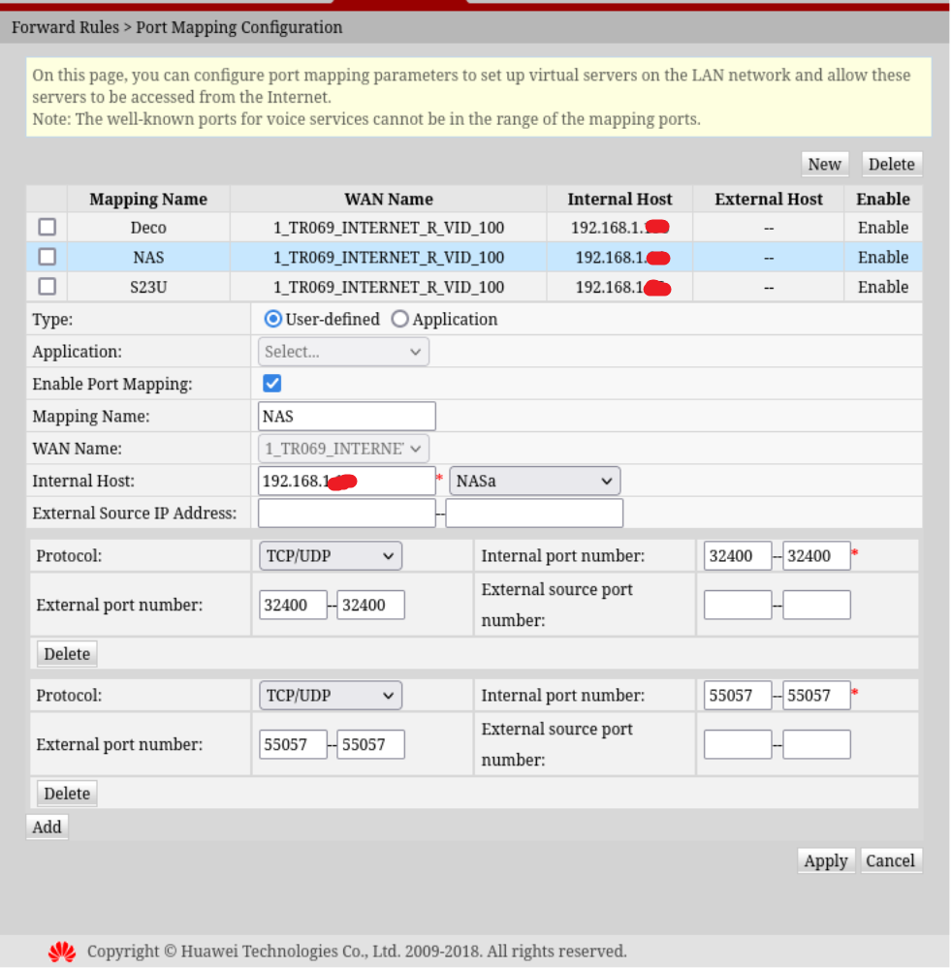Tick the S23U mapping row checkbox
Image resolution: width=952 pixels, height=968 pixels.
[x=47, y=287]
